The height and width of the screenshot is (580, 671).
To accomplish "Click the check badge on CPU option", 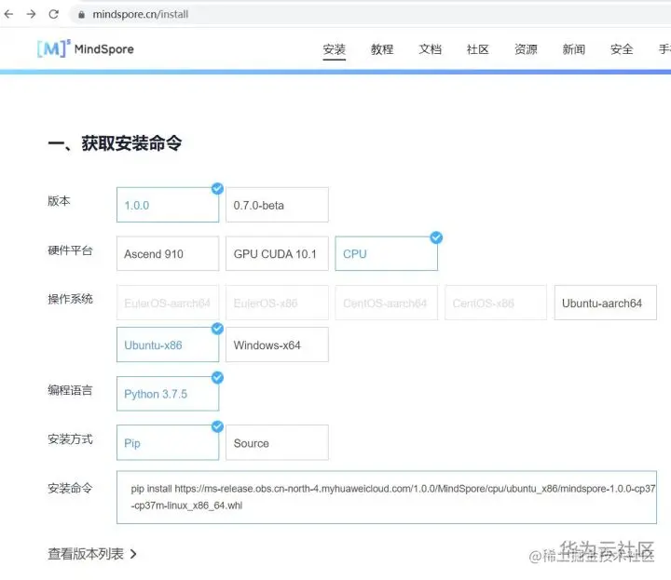I will [x=436, y=237].
